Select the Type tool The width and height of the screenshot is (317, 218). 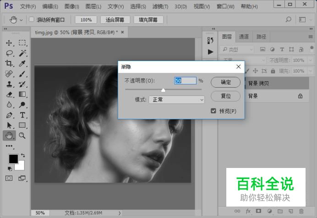click(22, 115)
